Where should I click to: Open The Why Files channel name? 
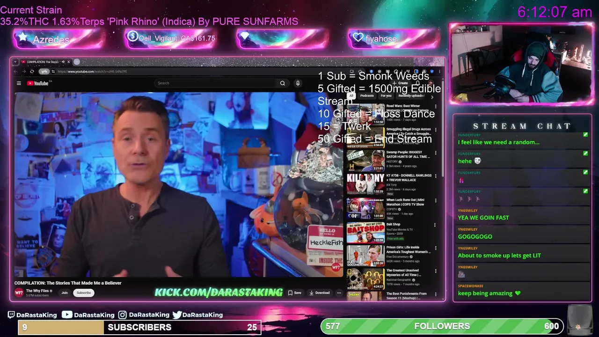(x=37, y=291)
